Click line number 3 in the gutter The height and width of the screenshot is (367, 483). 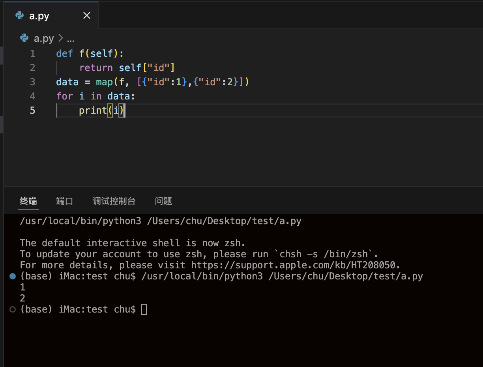pyautogui.click(x=32, y=82)
